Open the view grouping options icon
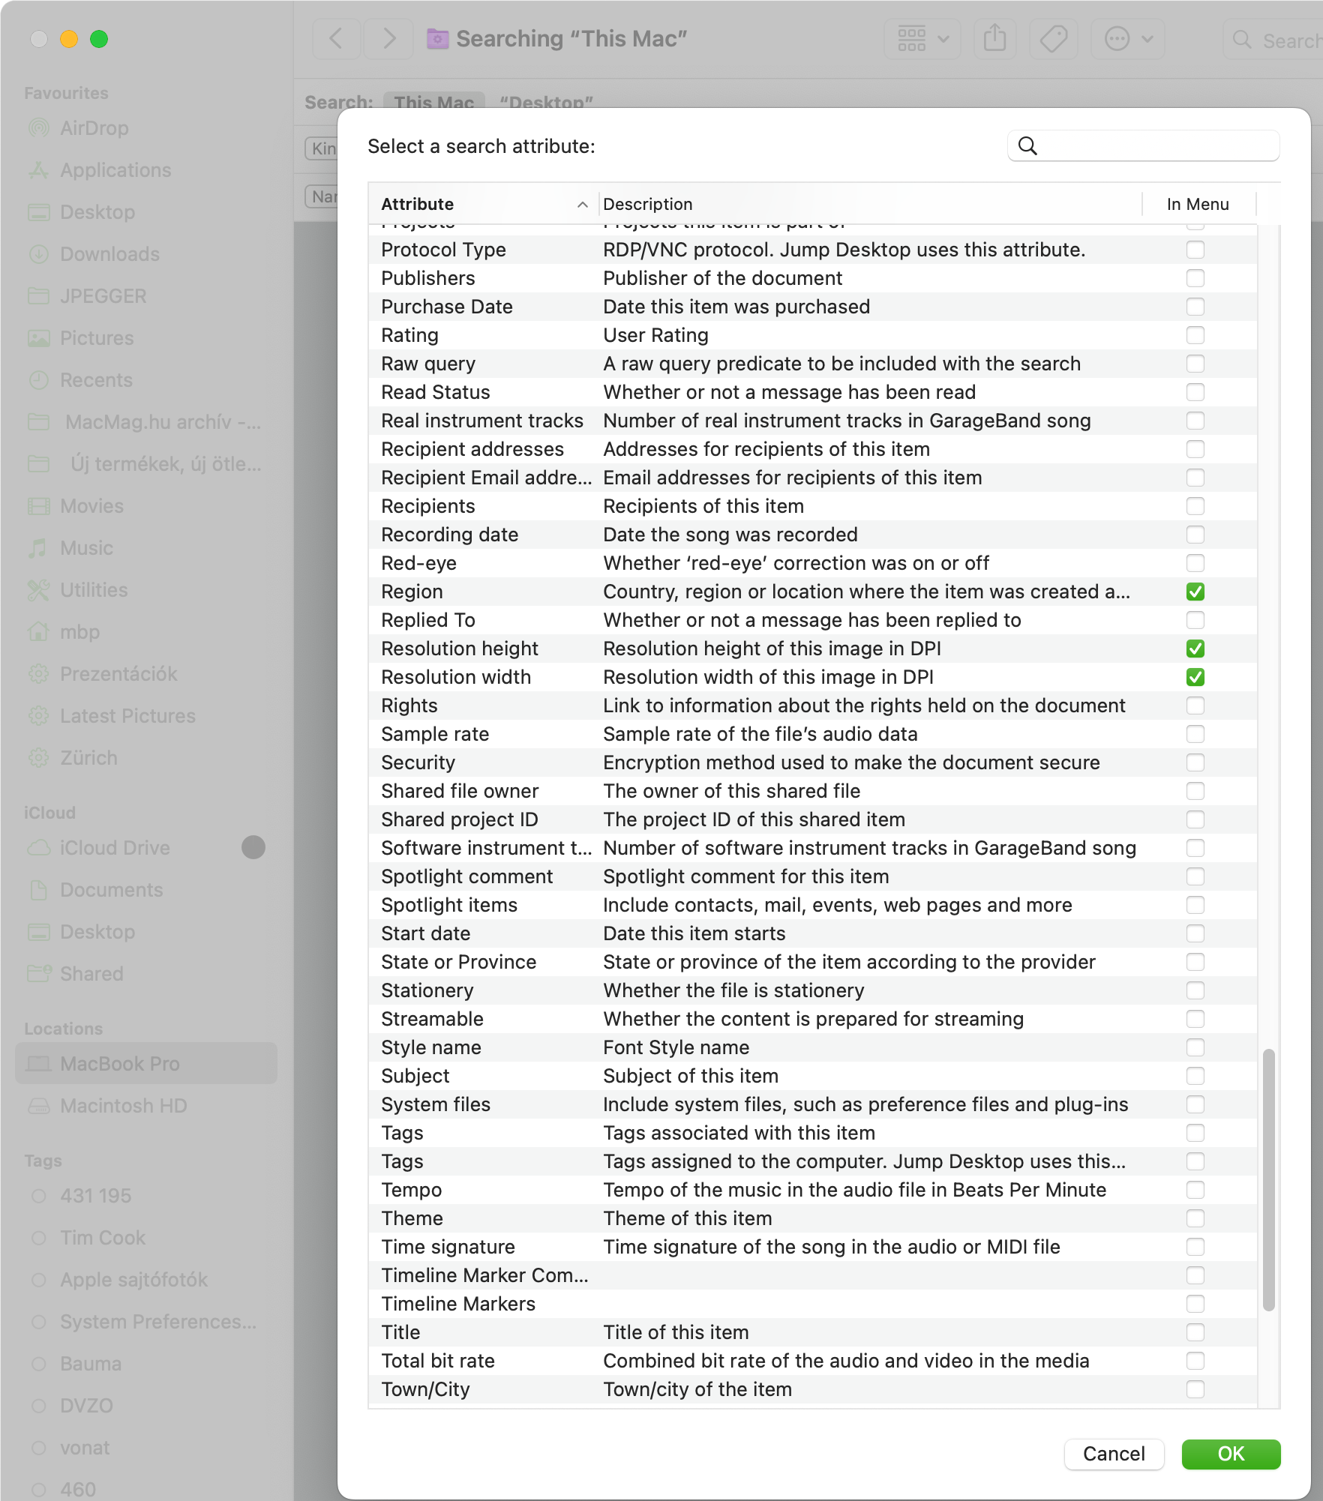This screenshot has width=1323, height=1501. click(x=923, y=38)
